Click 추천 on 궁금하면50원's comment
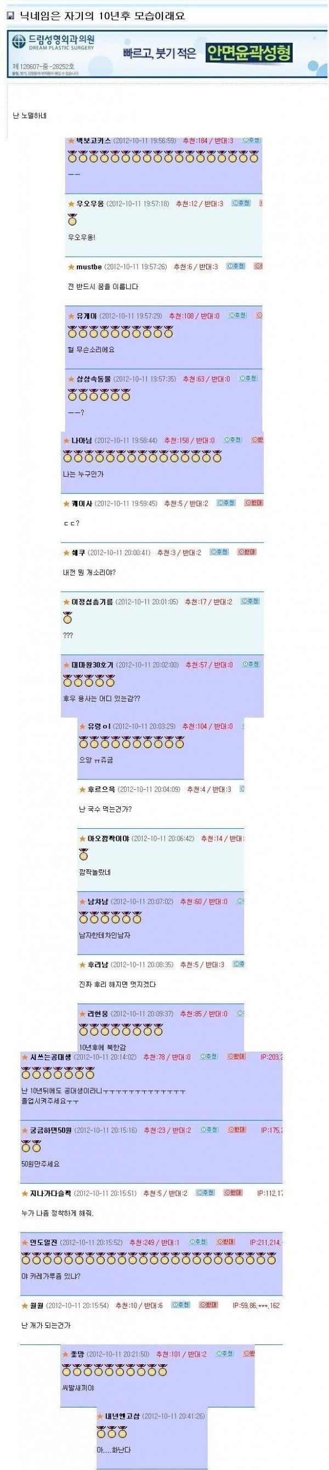The width and height of the screenshot is (329, 1470). coord(209,1129)
